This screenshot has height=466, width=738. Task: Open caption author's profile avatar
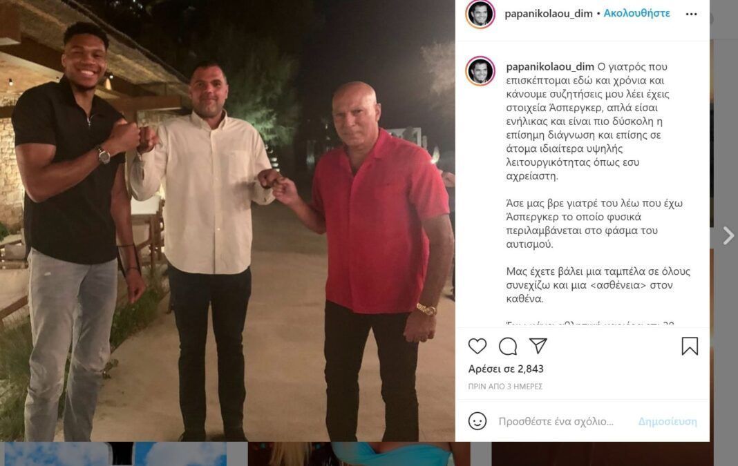480,71
